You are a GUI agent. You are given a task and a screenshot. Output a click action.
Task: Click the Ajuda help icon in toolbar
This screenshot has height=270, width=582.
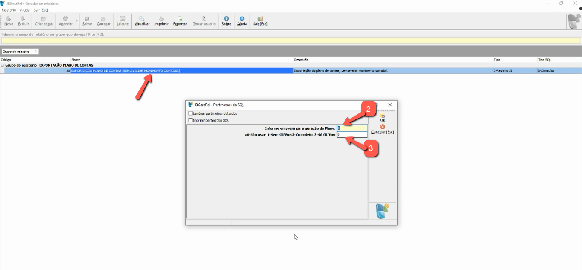(x=242, y=19)
